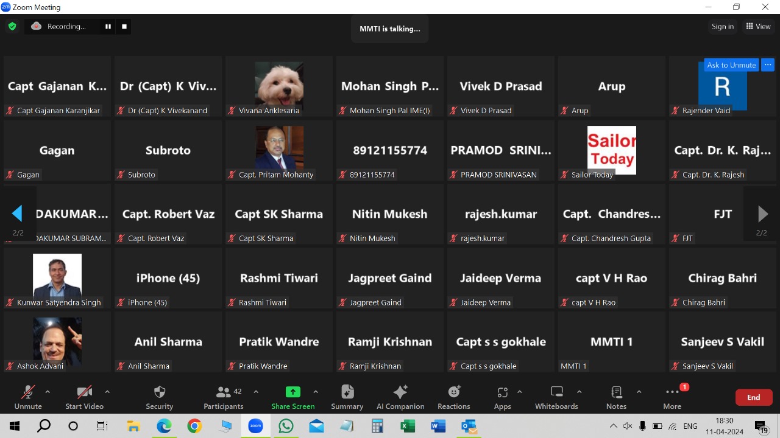The image size is (780, 438).
Task: Open the Reactions smiley menu
Action: point(454,392)
